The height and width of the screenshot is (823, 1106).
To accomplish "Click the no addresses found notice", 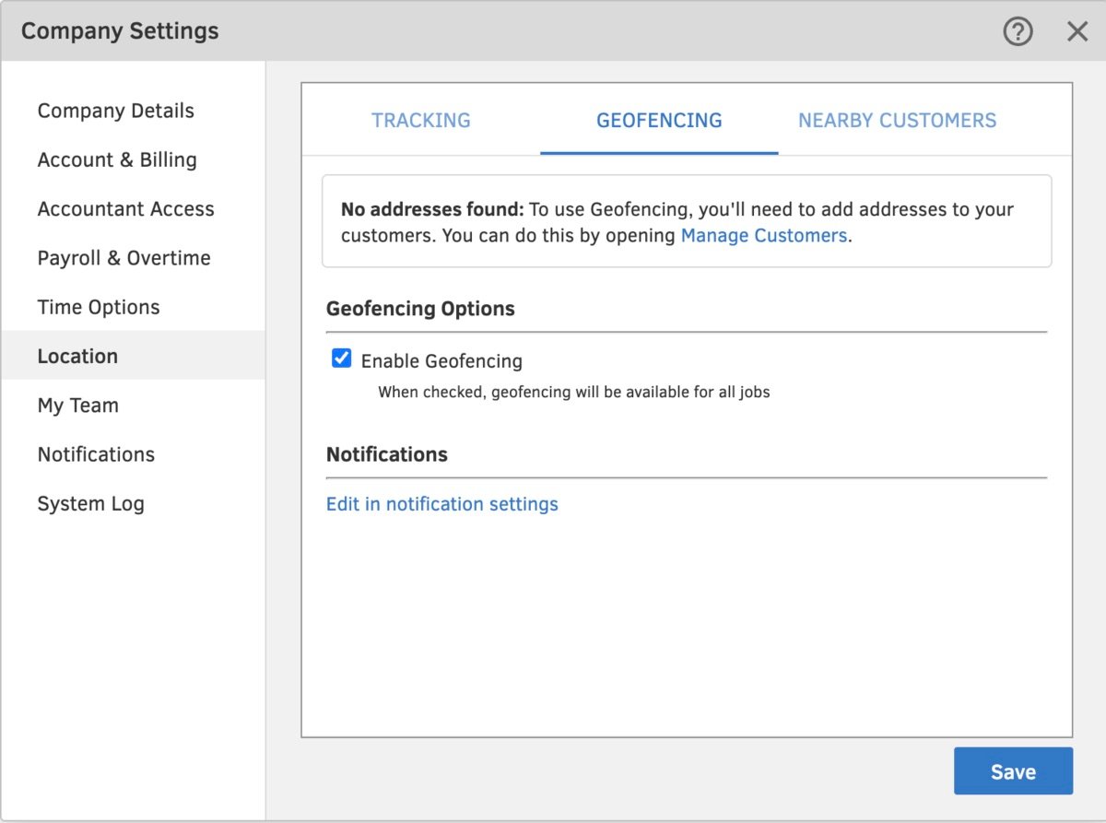I will pos(686,220).
